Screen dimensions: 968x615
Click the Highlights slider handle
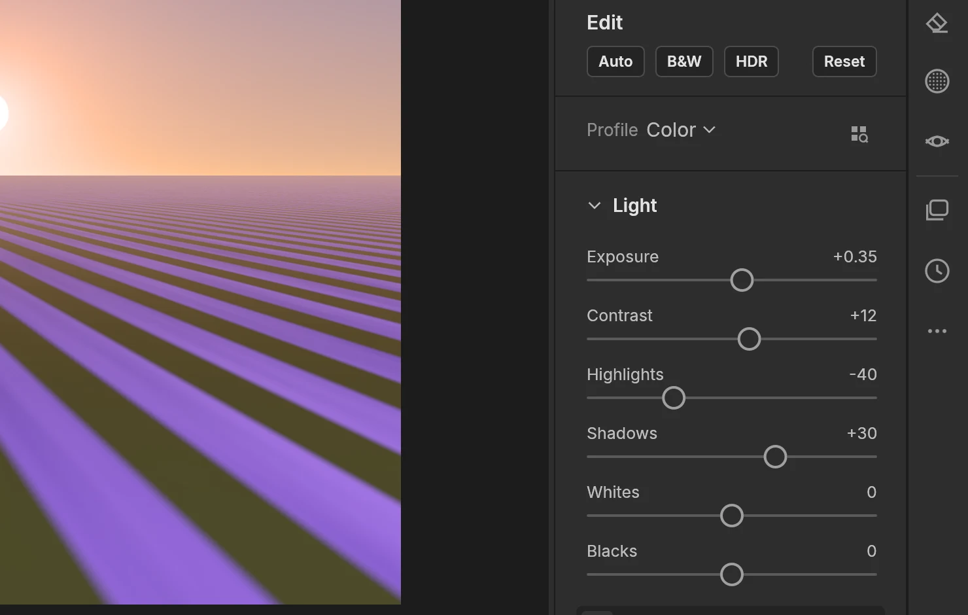coord(674,398)
